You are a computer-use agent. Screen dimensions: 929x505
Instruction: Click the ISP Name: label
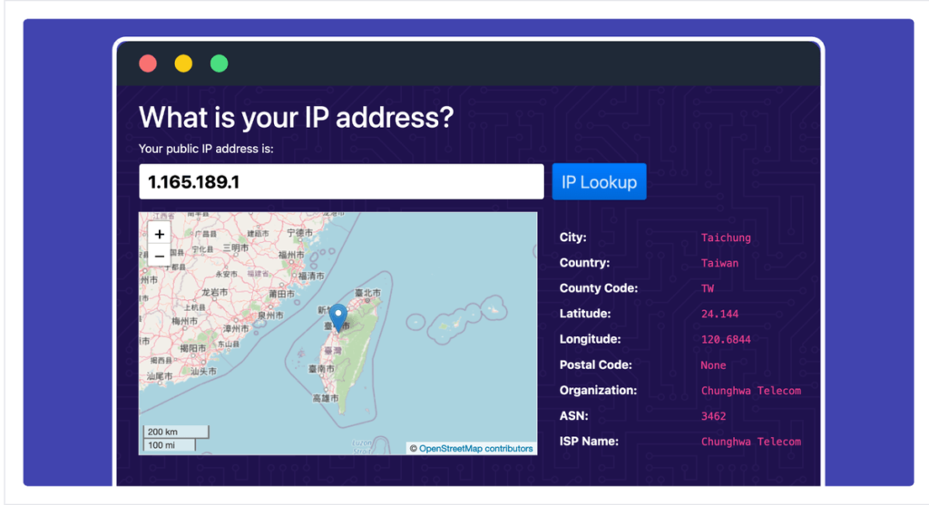tap(589, 441)
